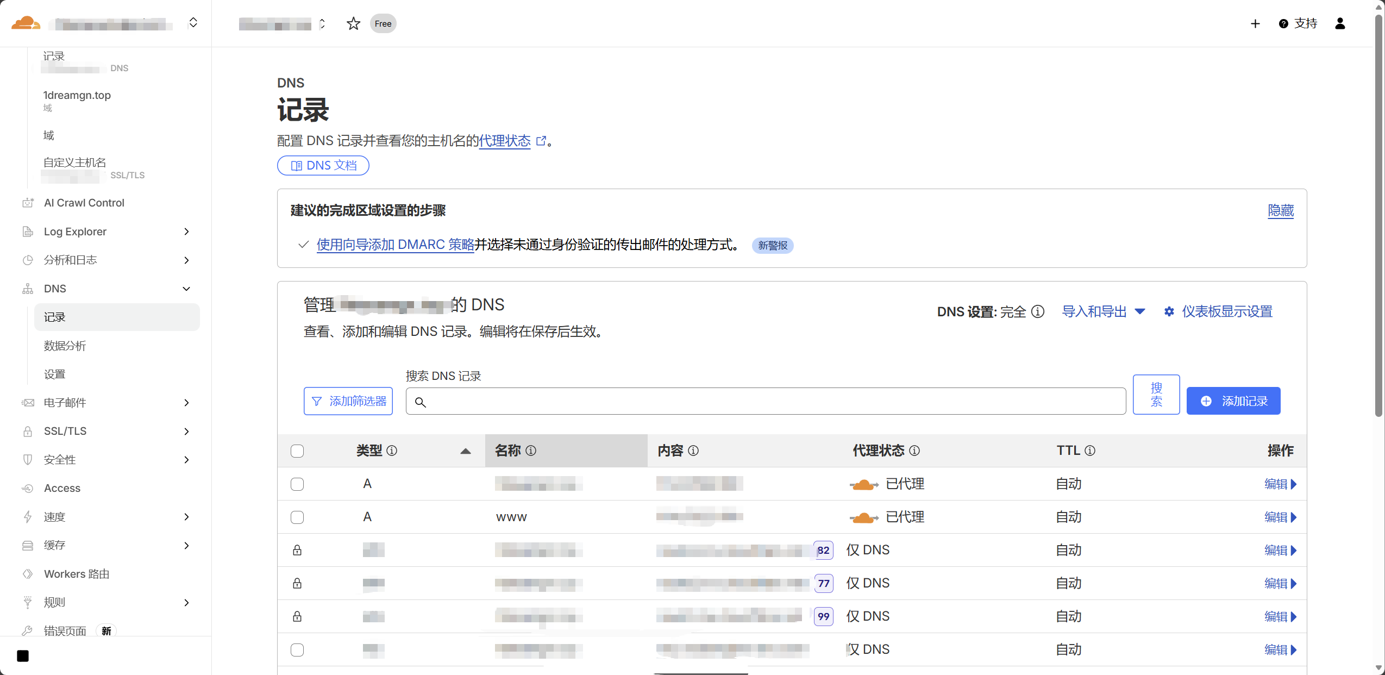The image size is (1385, 675).
Task: Star the current domain as favorite
Action: click(x=353, y=23)
